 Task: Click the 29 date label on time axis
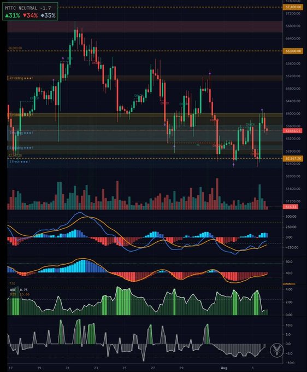181,368
